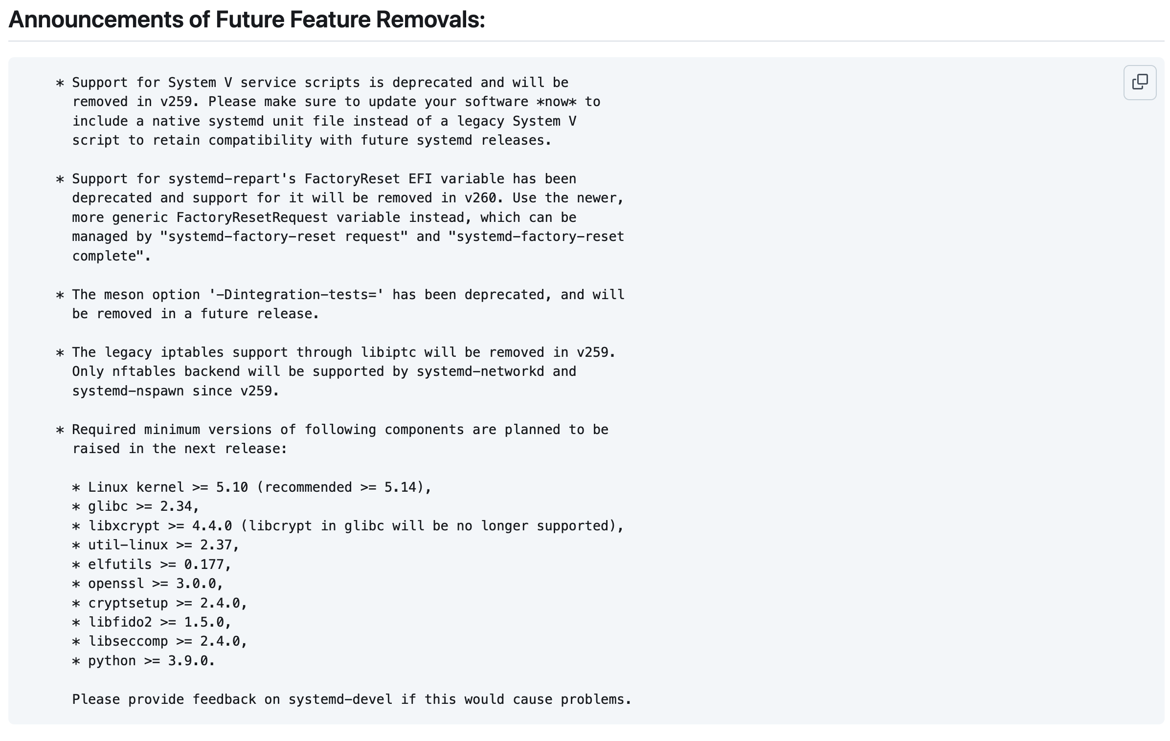Click the util-linux >= 2.37 entry

(163, 545)
